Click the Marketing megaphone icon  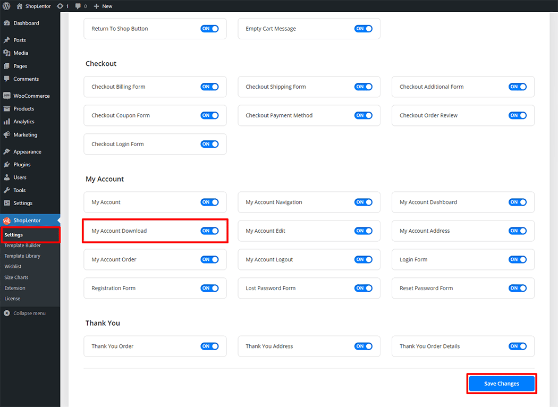7,135
